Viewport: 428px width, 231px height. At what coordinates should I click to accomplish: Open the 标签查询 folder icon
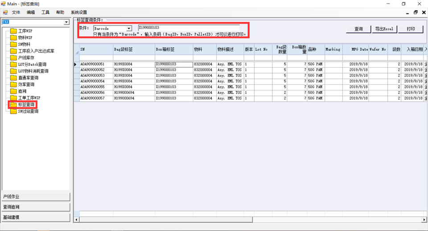[13, 105]
